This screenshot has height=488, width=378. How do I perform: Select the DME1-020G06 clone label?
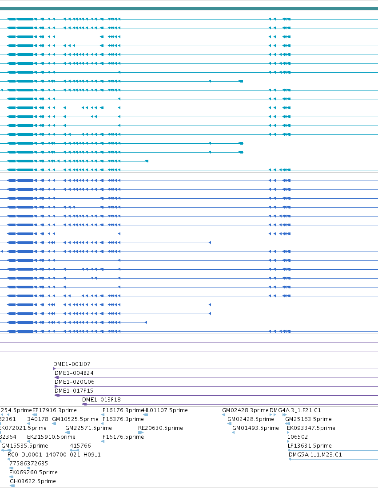[75, 382]
